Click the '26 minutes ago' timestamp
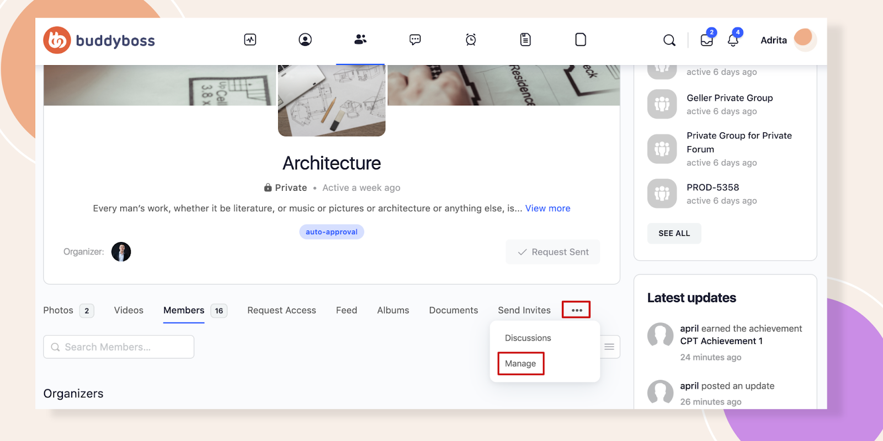 click(x=711, y=402)
